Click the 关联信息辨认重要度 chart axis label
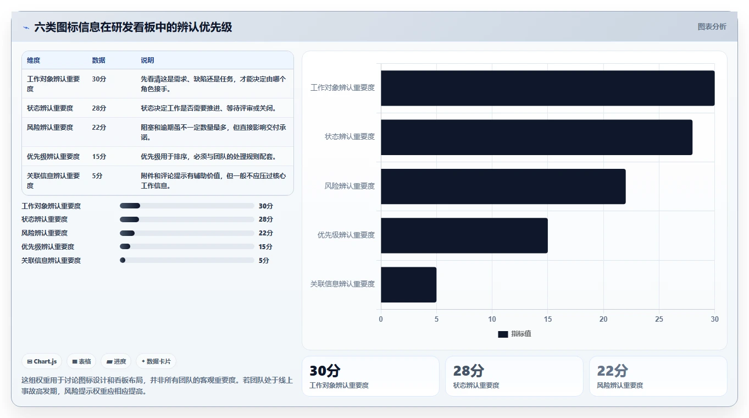This screenshot has height=418, width=749. click(342, 285)
